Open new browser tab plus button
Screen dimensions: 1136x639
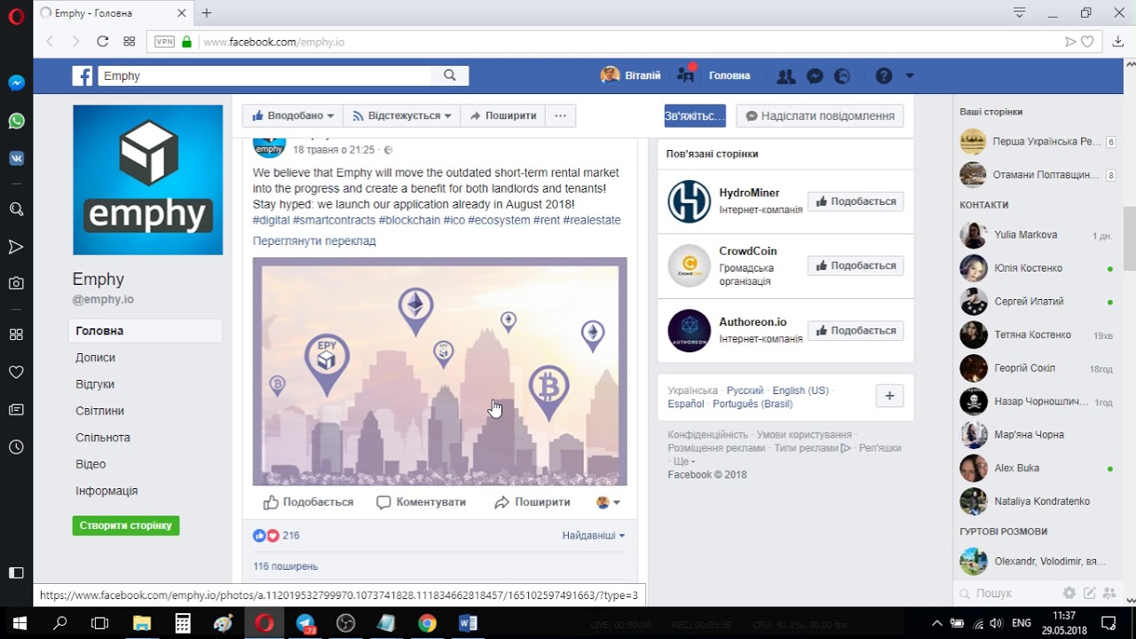point(207,13)
